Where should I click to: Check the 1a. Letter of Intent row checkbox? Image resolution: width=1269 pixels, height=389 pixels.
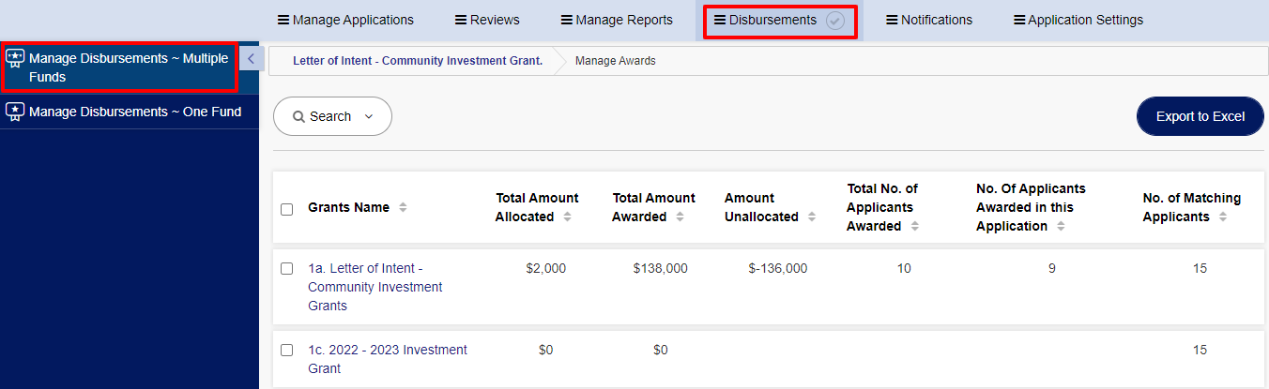[287, 269]
